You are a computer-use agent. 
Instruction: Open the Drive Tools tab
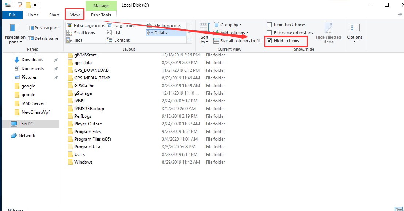pos(101,15)
